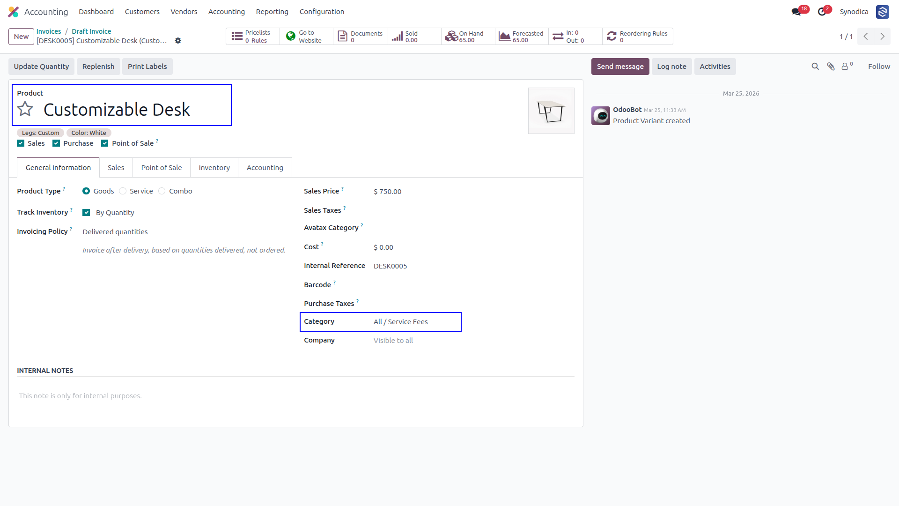Open the Configuration menu
This screenshot has width=899, height=506.
tap(322, 12)
